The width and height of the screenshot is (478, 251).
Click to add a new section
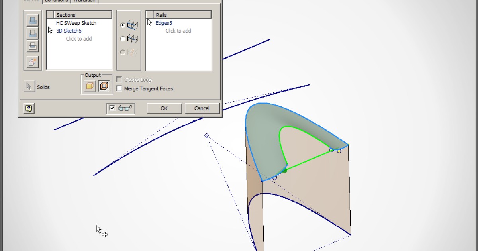(x=79, y=39)
